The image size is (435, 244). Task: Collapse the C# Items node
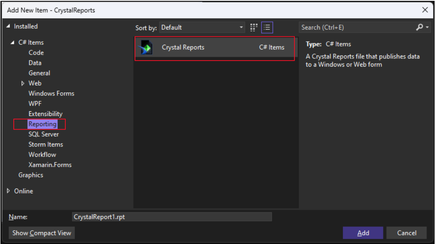coord(12,43)
